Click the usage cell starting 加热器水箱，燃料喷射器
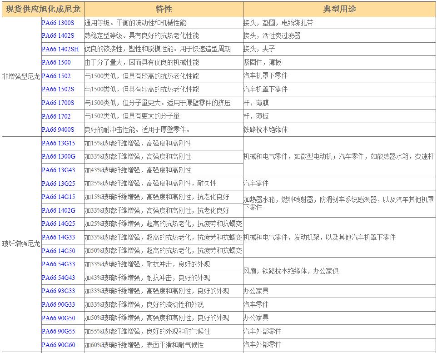Viewport: 437px width, 353px height. (x=339, y=204)
